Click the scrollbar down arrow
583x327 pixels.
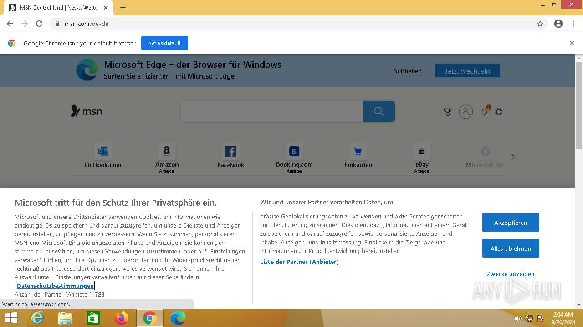[x=579, y=305]
